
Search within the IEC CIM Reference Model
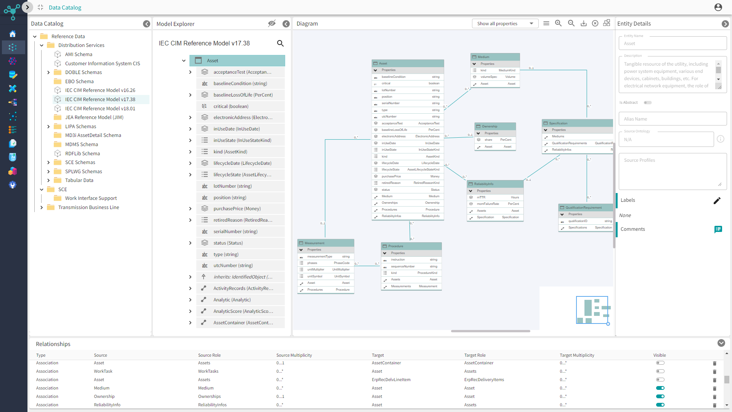click(x=280, y=43)
